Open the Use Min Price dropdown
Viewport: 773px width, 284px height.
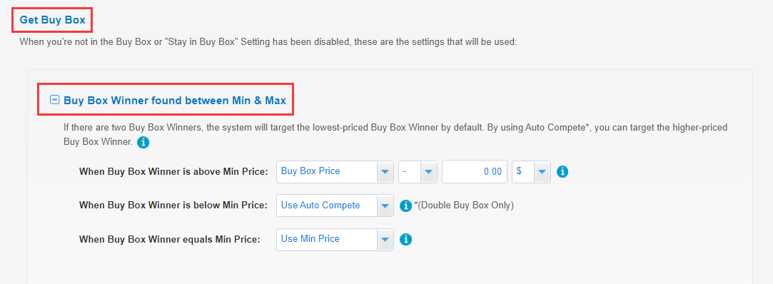tap(335, 240)
